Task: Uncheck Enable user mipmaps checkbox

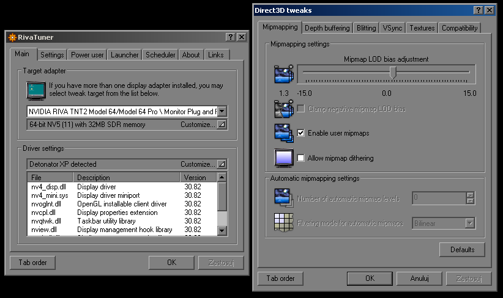Action: (301, 133)
